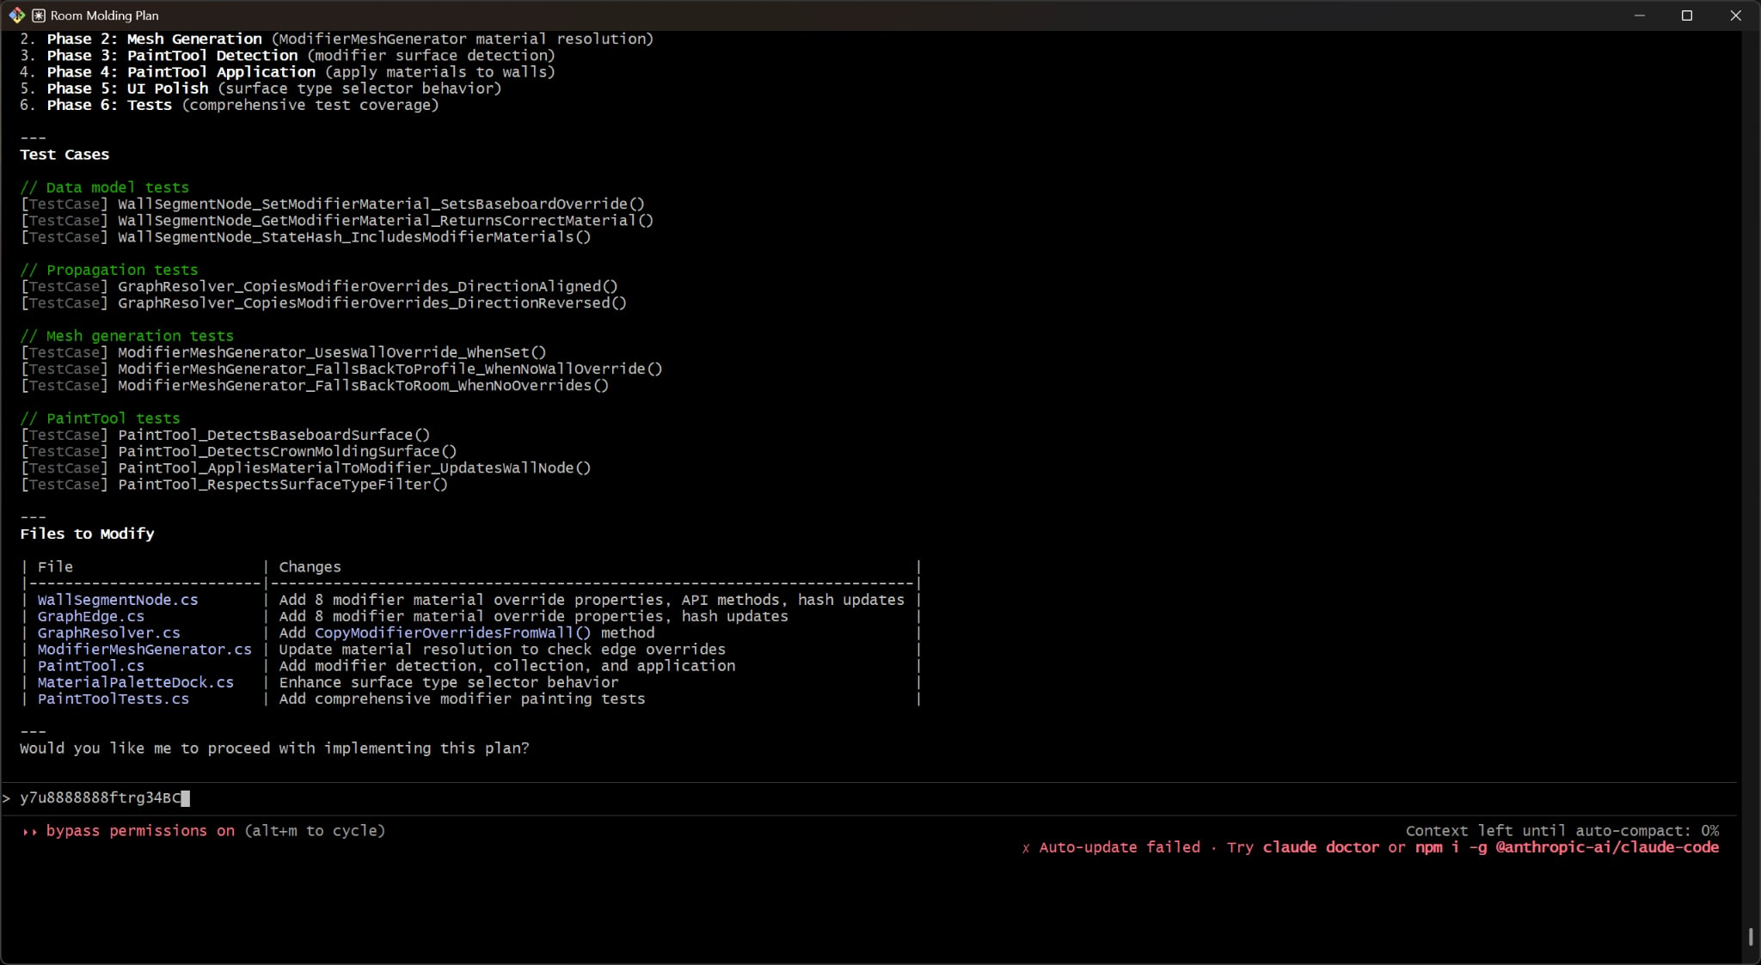Restore the window with the maximize icon
Viewport: 1761px width, 965px height.
click(x=1687, y=15)
